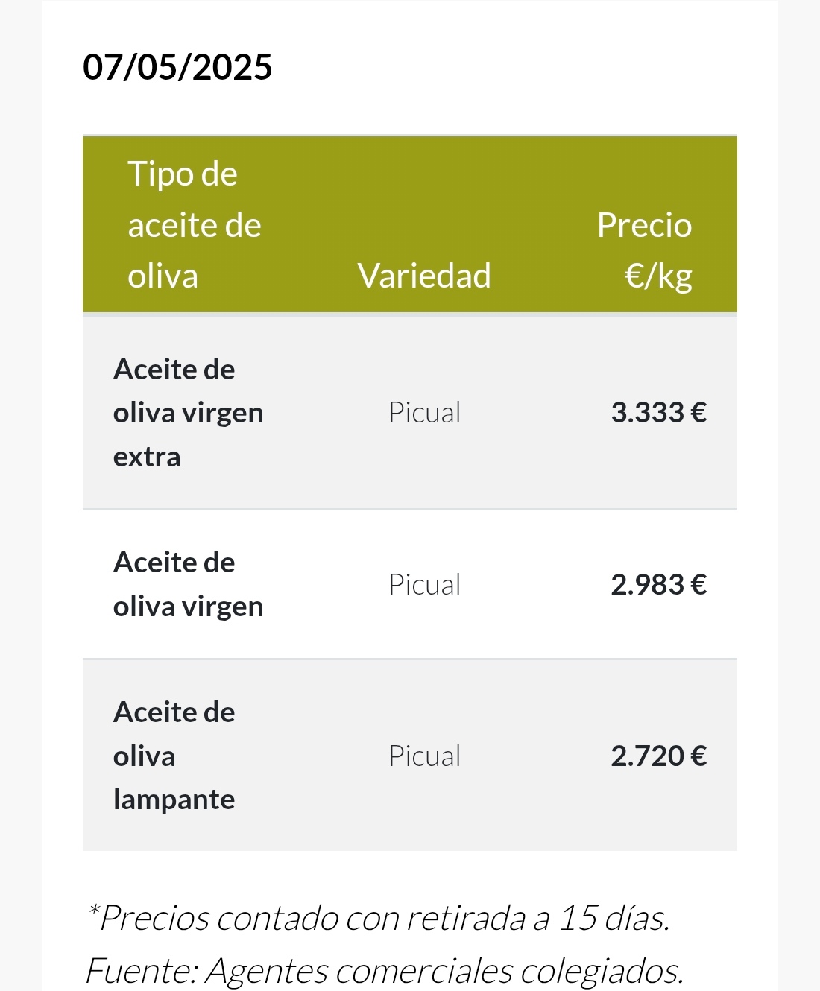Screen dimensions: 820x991
Task: Click the 3.333 € price
Action: coord(658,413)
